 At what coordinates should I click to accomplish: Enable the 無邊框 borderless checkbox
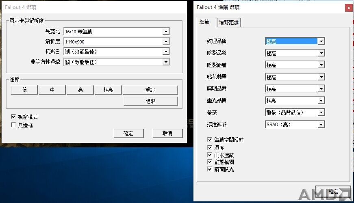pos(13,125)
